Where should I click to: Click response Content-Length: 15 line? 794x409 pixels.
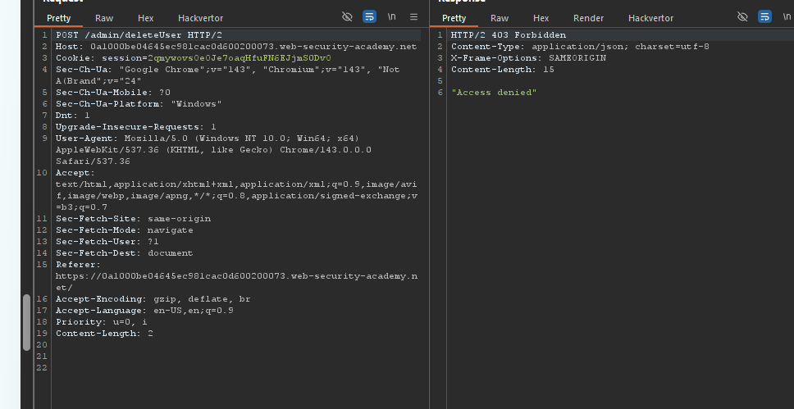503,70
